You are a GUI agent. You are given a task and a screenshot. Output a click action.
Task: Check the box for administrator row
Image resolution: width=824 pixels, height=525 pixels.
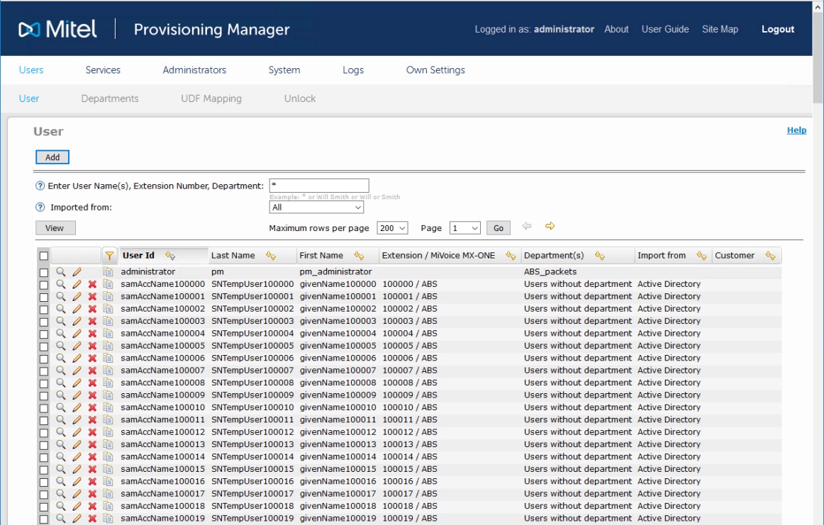[44, 272]
